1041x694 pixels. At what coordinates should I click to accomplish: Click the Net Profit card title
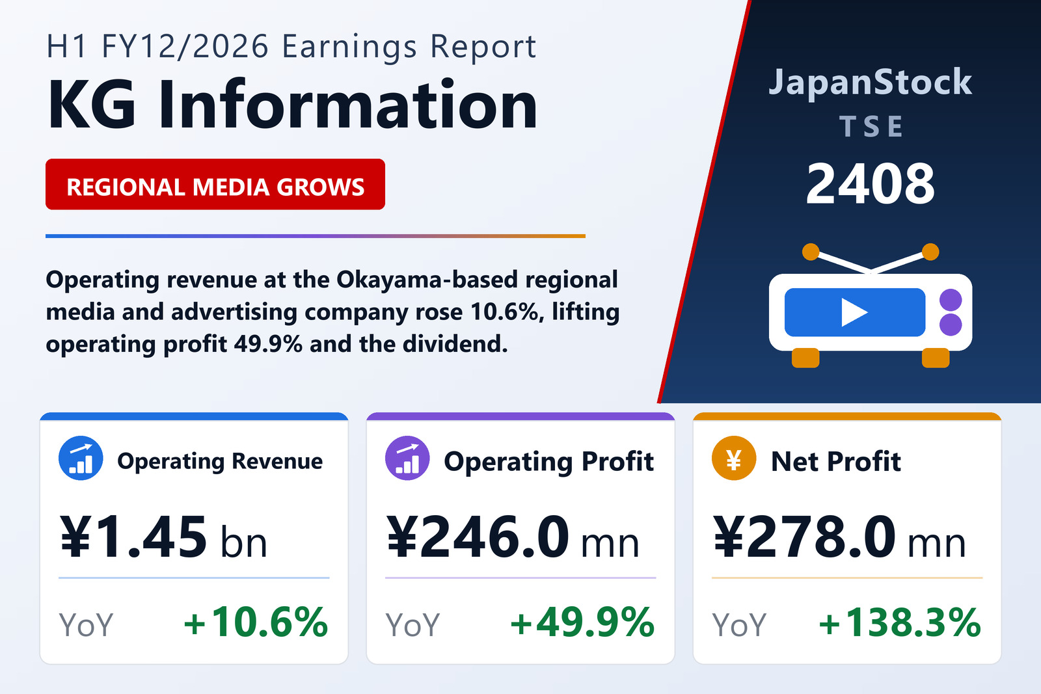click(x=836, y=461)
